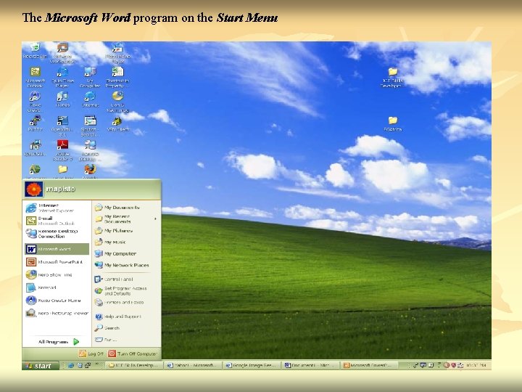522x392 pixels.
Task: Open Mozilla Firefox desktop shortcut
Action: (90, 171)
